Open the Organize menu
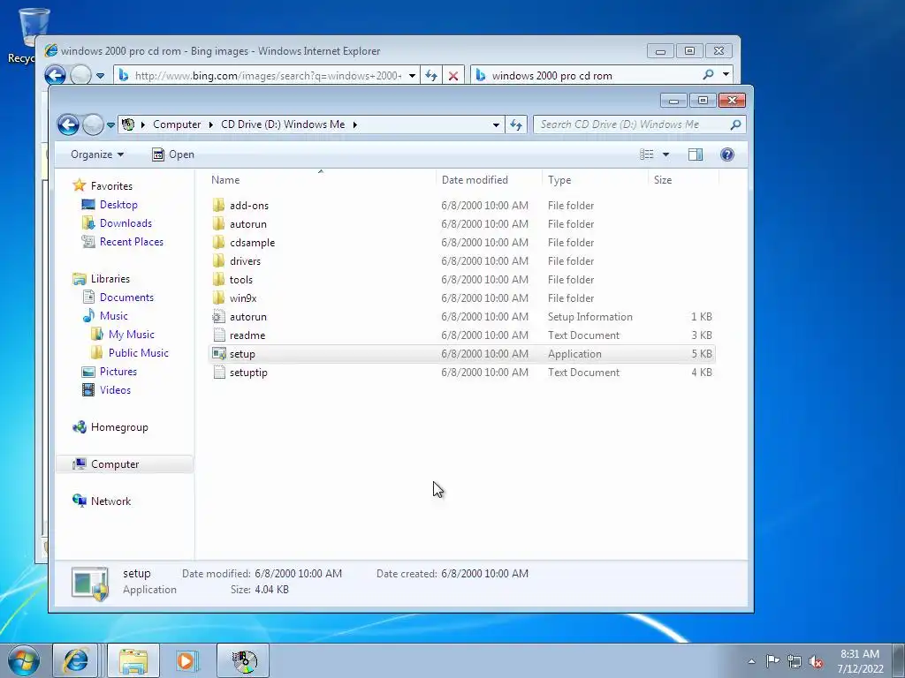Screen dimensions: 905x678 (97, 154)
